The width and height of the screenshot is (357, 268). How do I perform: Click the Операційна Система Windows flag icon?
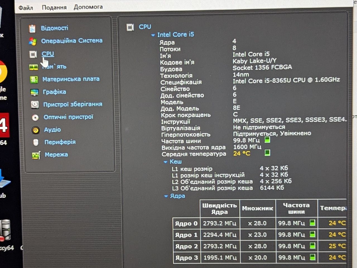coord(33,41)
